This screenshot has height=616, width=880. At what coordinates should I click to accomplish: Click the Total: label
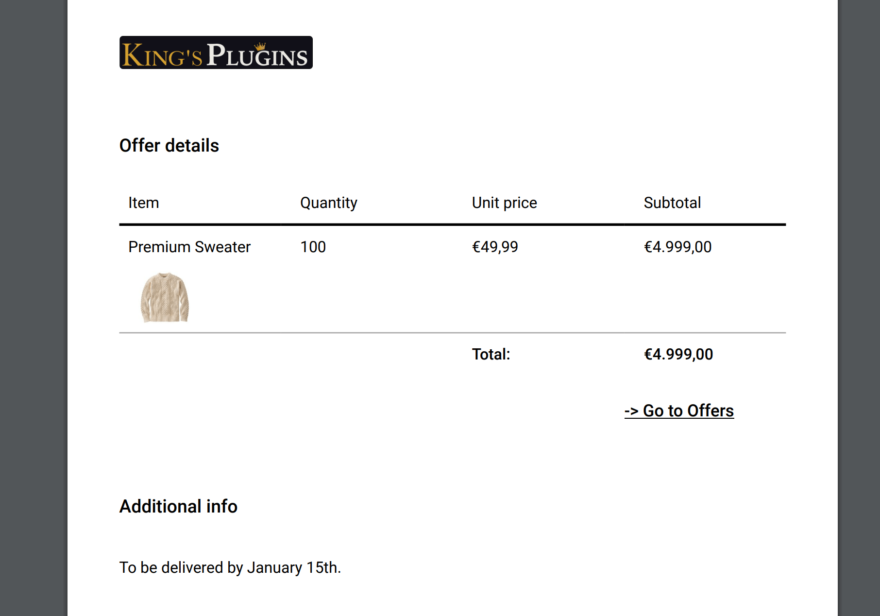pyautogui.click(x=491, y=354)
